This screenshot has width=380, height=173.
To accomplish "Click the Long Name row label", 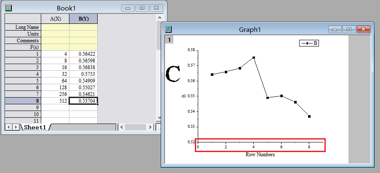I will pyautogui.click(x=23, y=27).
